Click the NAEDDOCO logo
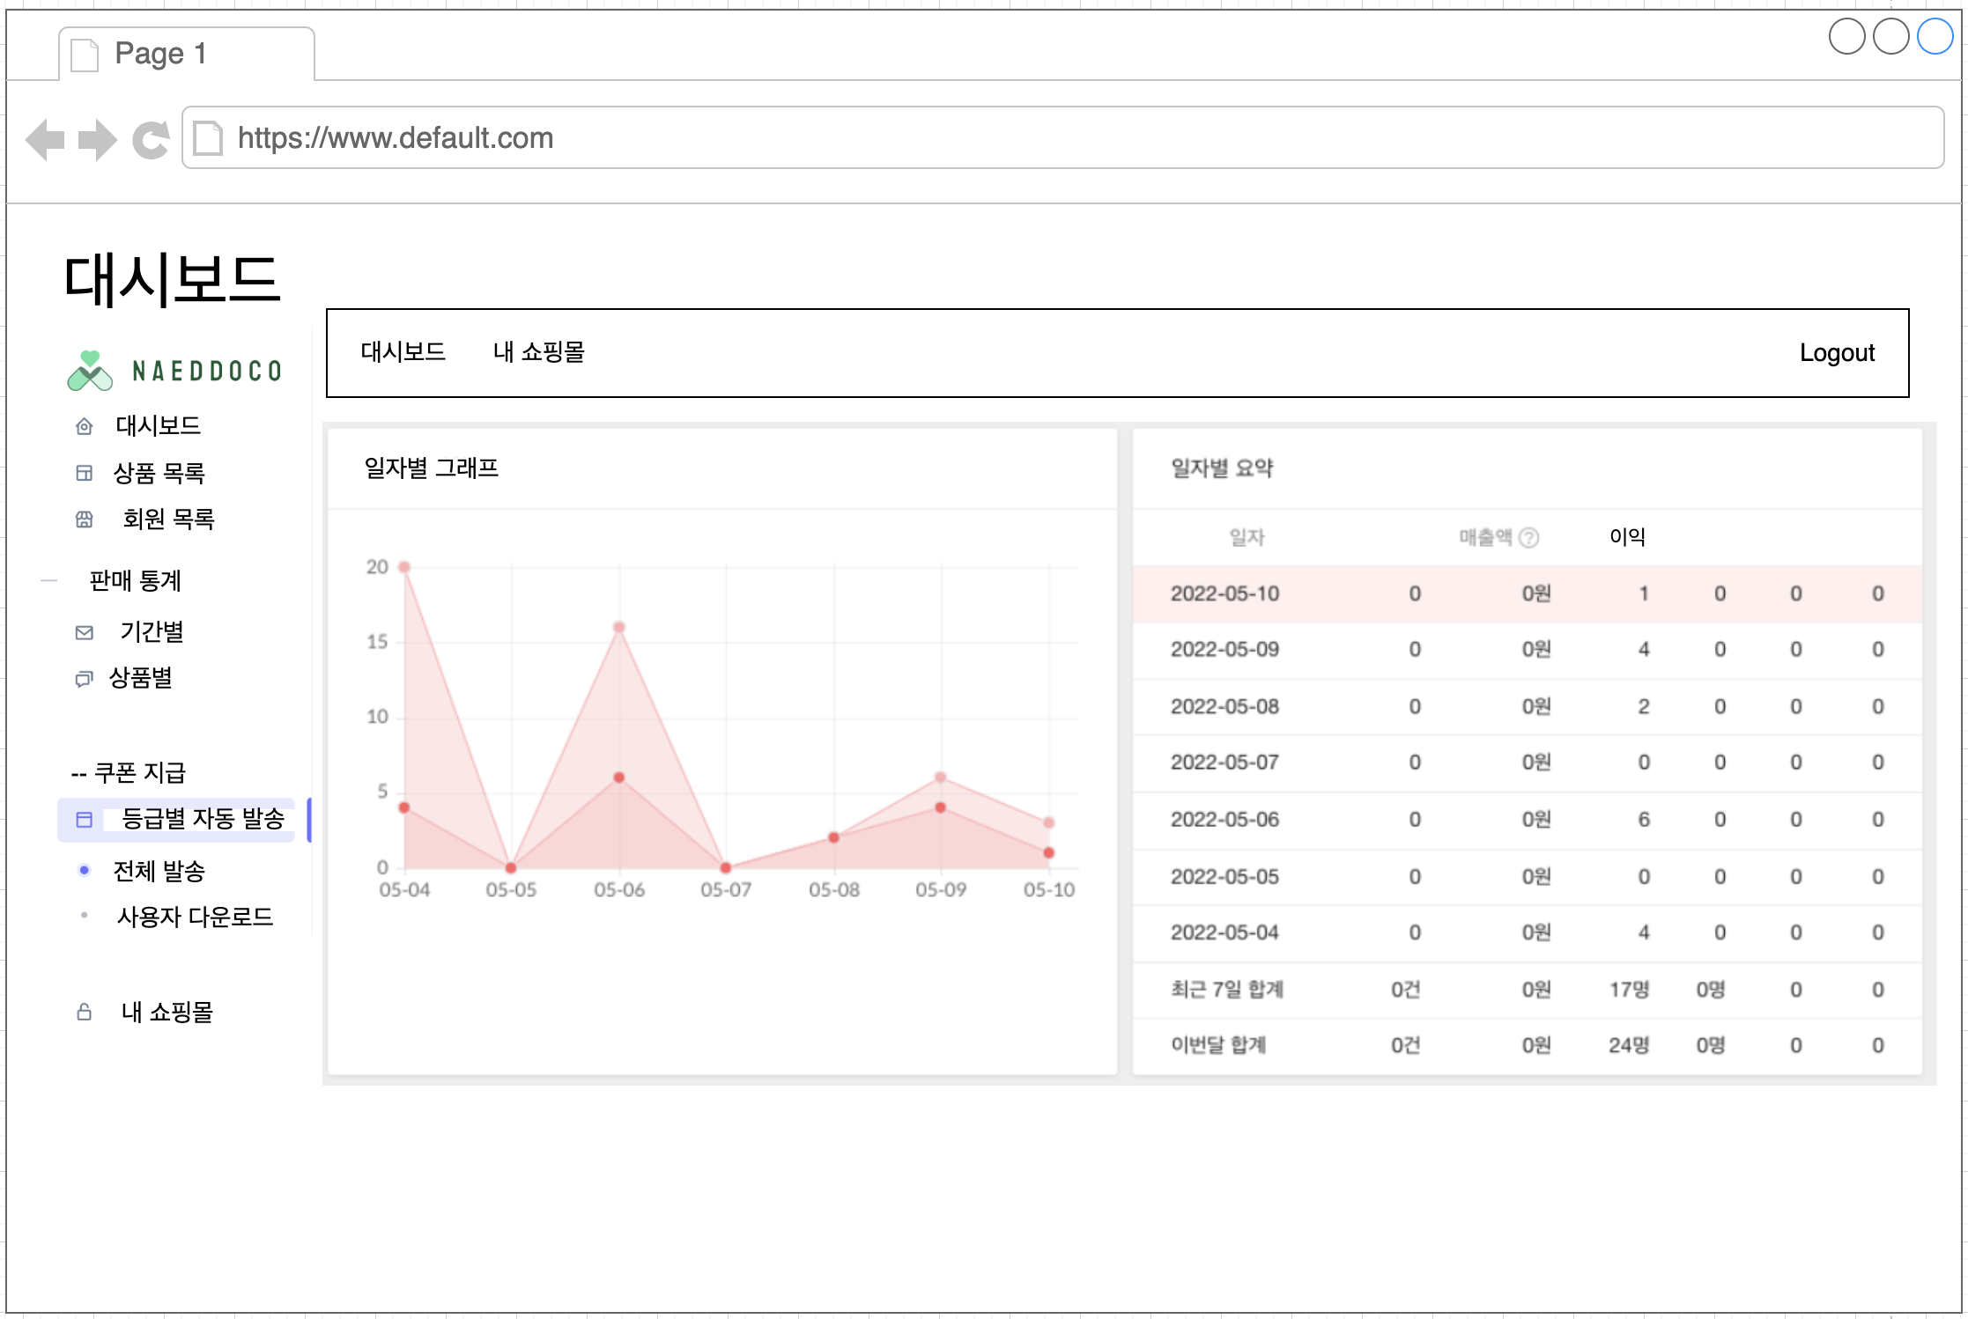 click(174, 371)
